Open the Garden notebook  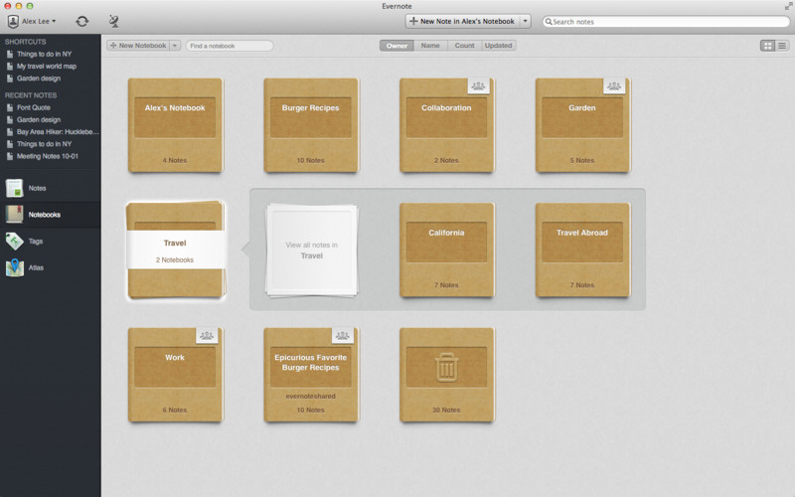[582, 125]
